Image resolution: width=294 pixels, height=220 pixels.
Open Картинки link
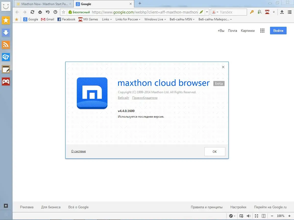[x=248, y=31]
